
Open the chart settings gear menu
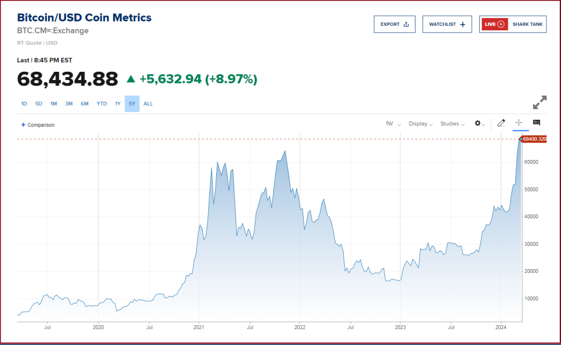click(479, 123)
